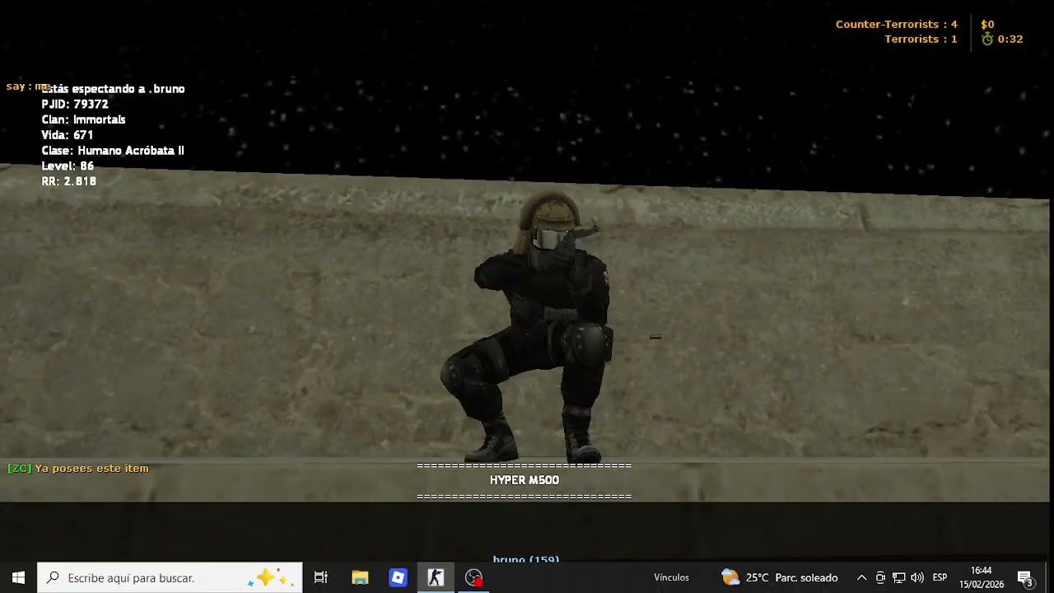Open network settings tray icon

[898, 577]
